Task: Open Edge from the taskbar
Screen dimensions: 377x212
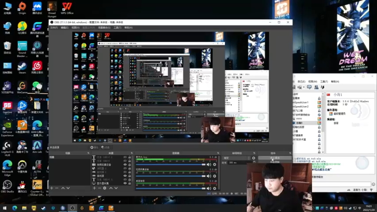Action: coord(15,208)
